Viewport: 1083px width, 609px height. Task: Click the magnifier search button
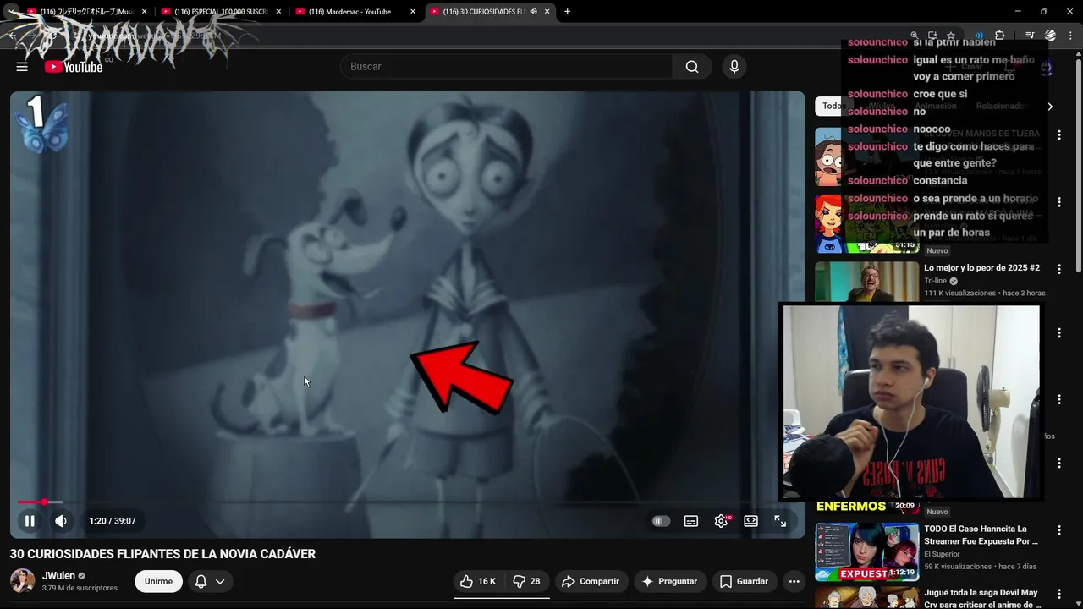[692, 67]
